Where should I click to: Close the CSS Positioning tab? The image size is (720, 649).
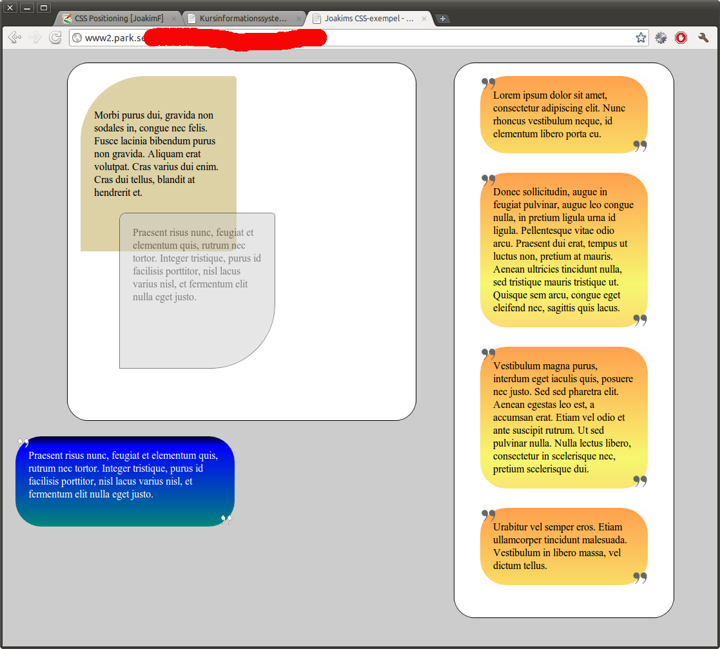[x=174, y=19]
